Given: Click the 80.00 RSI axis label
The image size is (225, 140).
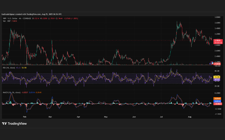Looking at the screenshot, I should click(x=217, y=71).
